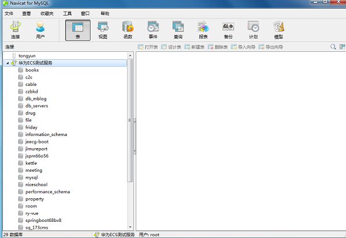Click the property database icon
The width and height of the screenshot is (346, 238).
(21, 199)
